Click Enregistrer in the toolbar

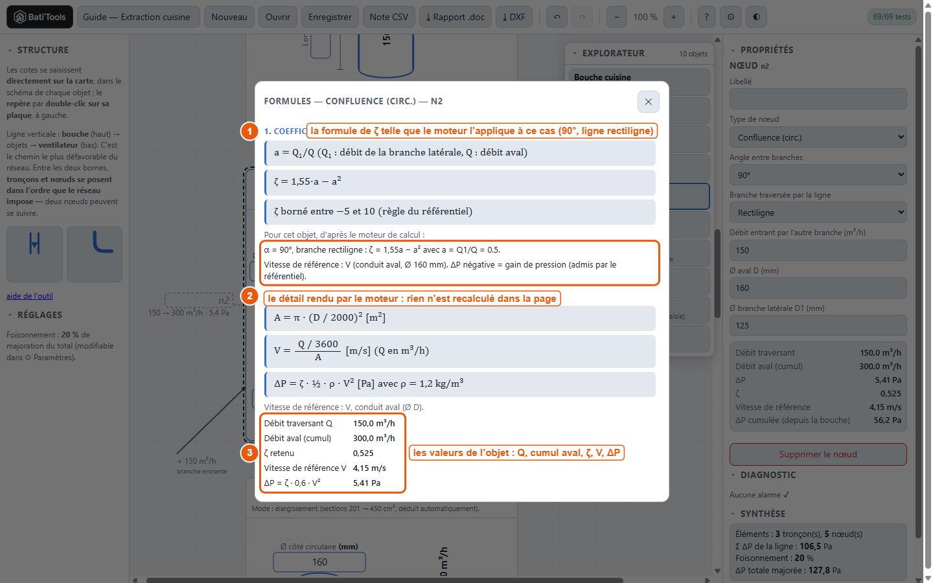330,17
